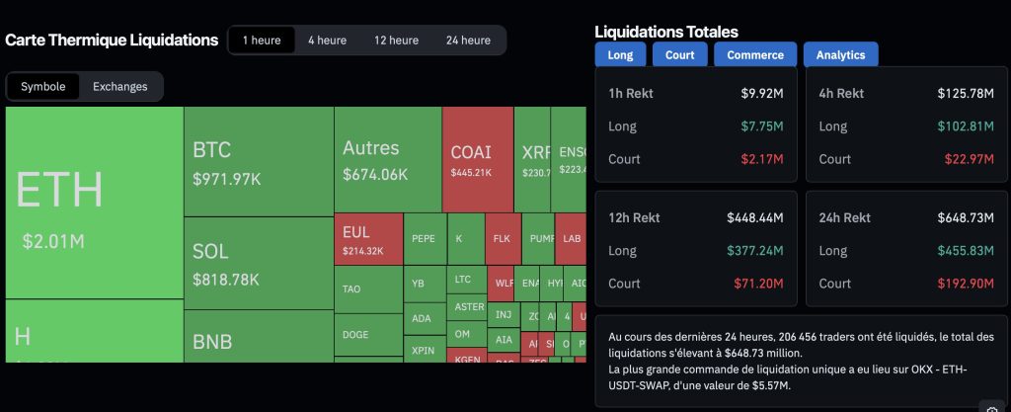Switch to the Exchanges view
The image size is (1011, 412).
pos(120,87)
